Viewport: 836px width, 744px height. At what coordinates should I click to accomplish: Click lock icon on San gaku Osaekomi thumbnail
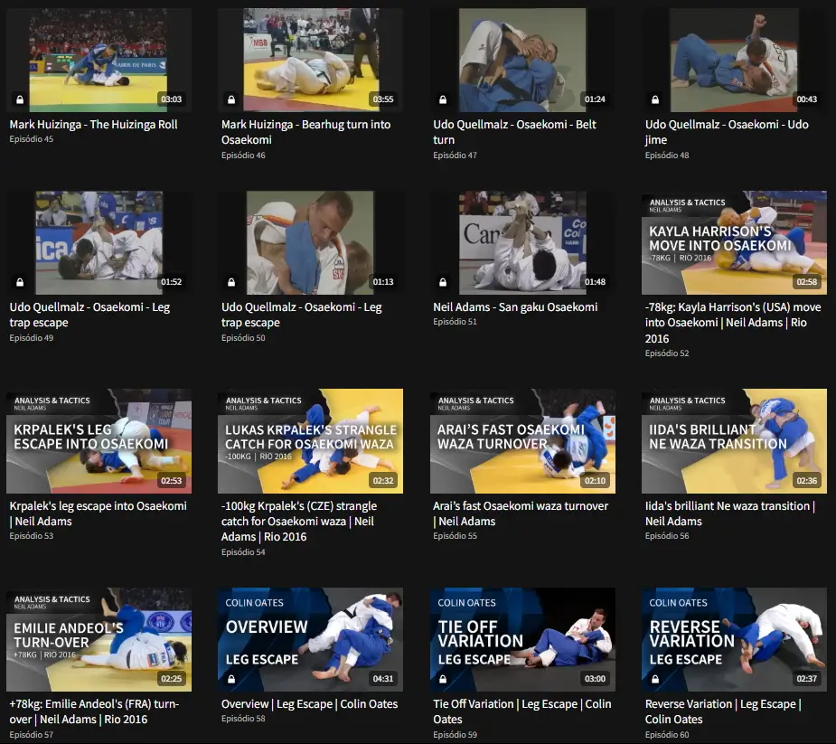point(443,282)
